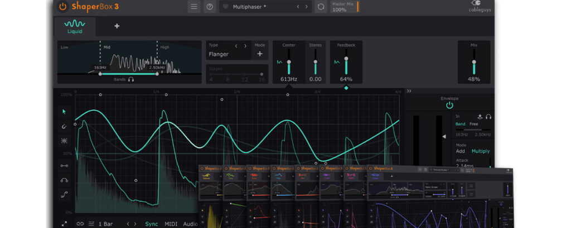The height and width of the screenshot is (228, 571).
Task: Open the wave list lines icon
Action: pyautogui.click(x=91, y=224)
